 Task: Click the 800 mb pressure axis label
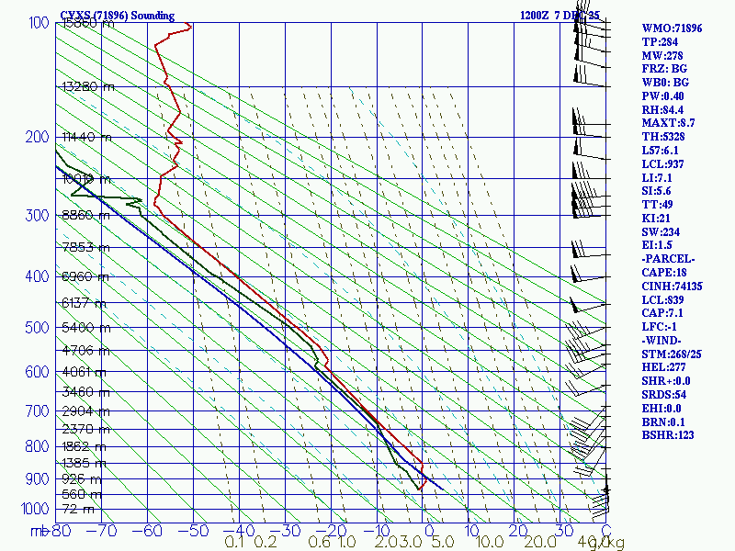tap(37, 446)
